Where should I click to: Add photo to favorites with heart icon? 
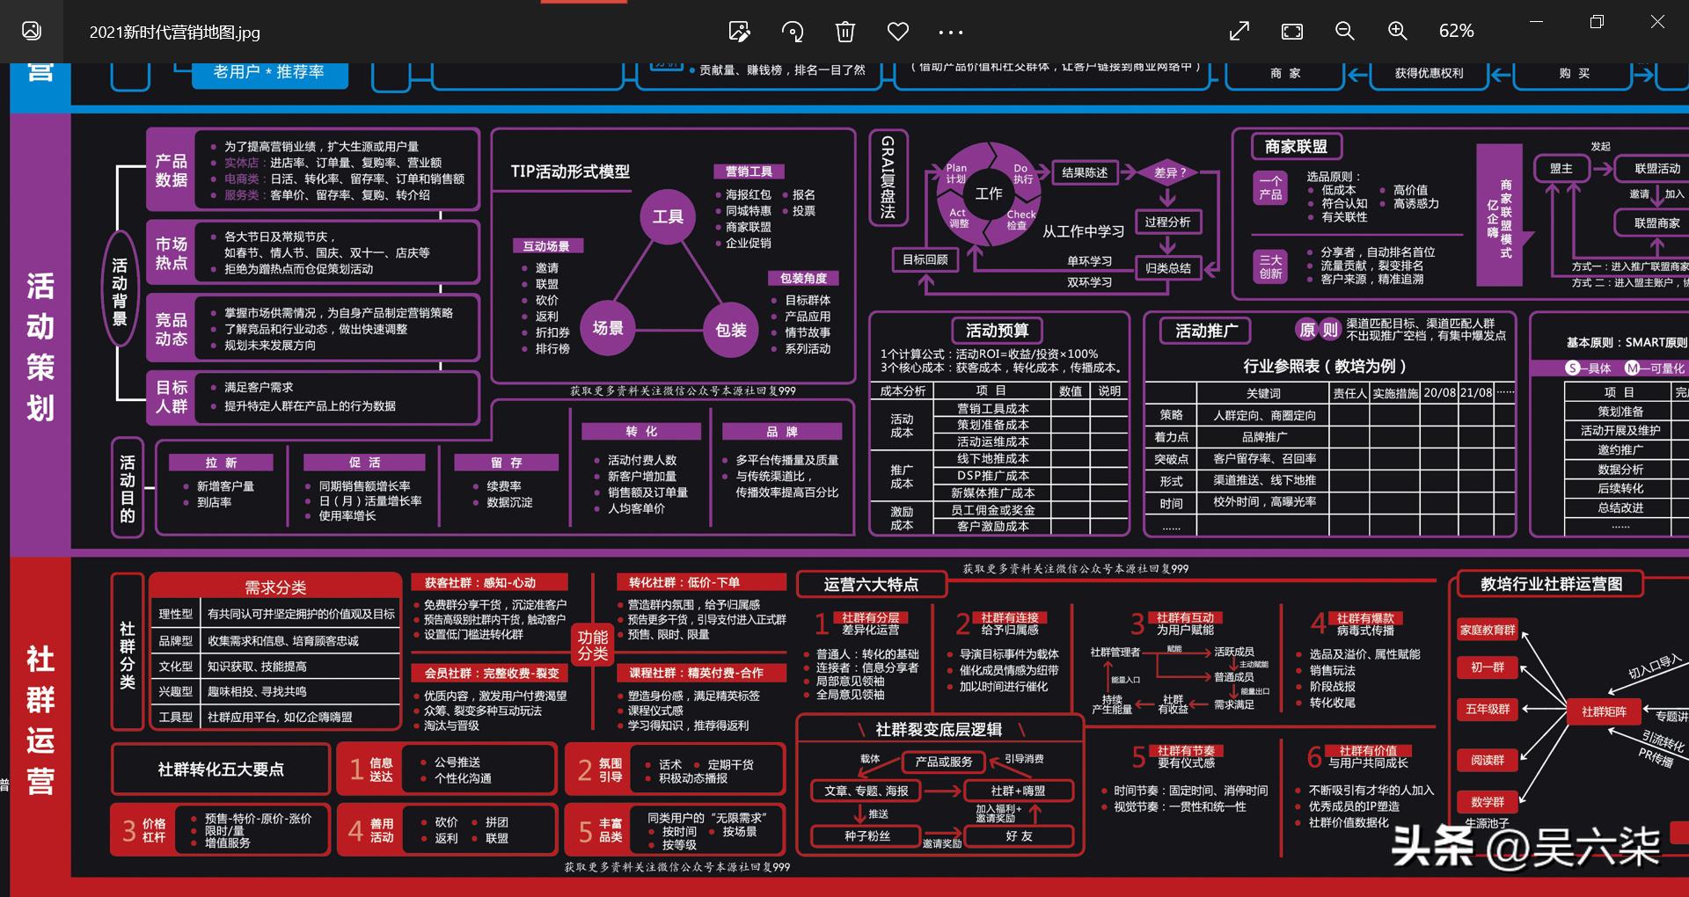[x=897, y=32]
